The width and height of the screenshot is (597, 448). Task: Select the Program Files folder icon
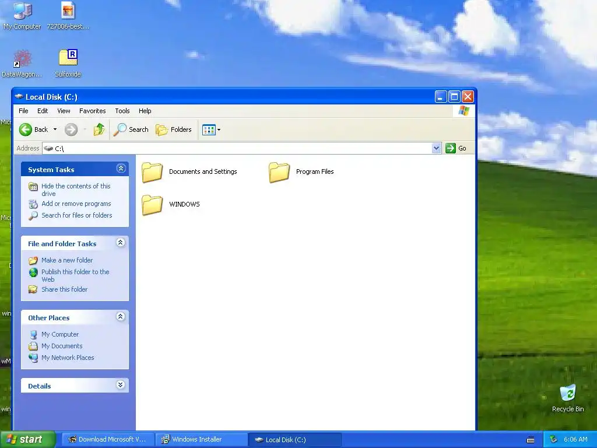pos(279,172)
